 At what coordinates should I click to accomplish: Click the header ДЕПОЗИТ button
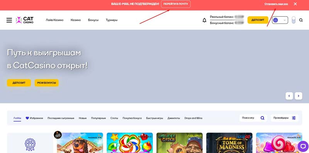[258, 20]
